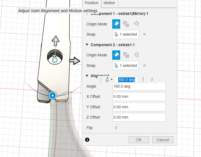Image resolution: width=201 pixels, height=157 pixels.
Task: Collapse the Alignment section
Action: 87,76
